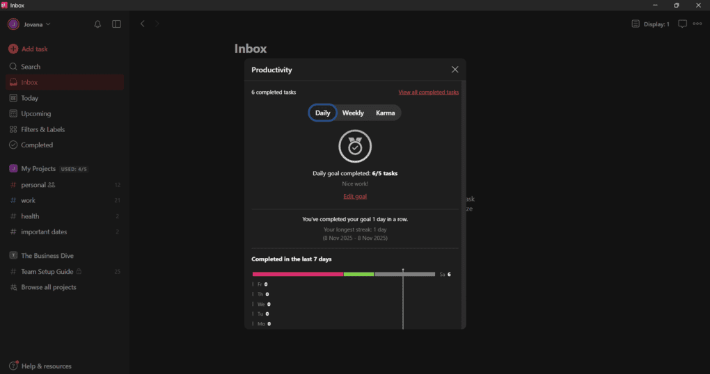Open Search in the sidebar

65,67
